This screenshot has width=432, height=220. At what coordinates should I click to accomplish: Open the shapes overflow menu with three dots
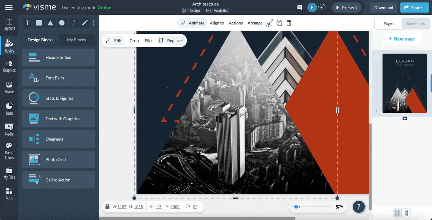93,23
